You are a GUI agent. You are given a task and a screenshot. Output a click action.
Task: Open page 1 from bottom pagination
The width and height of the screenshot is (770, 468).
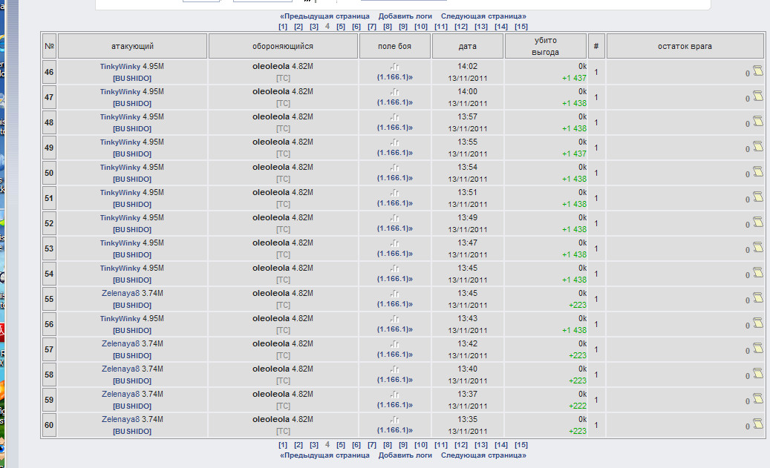tap(283, 445)
